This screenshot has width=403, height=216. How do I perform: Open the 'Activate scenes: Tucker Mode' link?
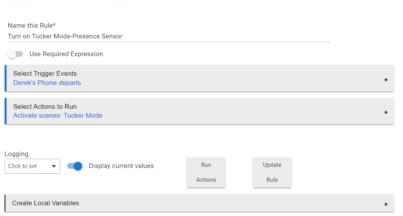58,116
